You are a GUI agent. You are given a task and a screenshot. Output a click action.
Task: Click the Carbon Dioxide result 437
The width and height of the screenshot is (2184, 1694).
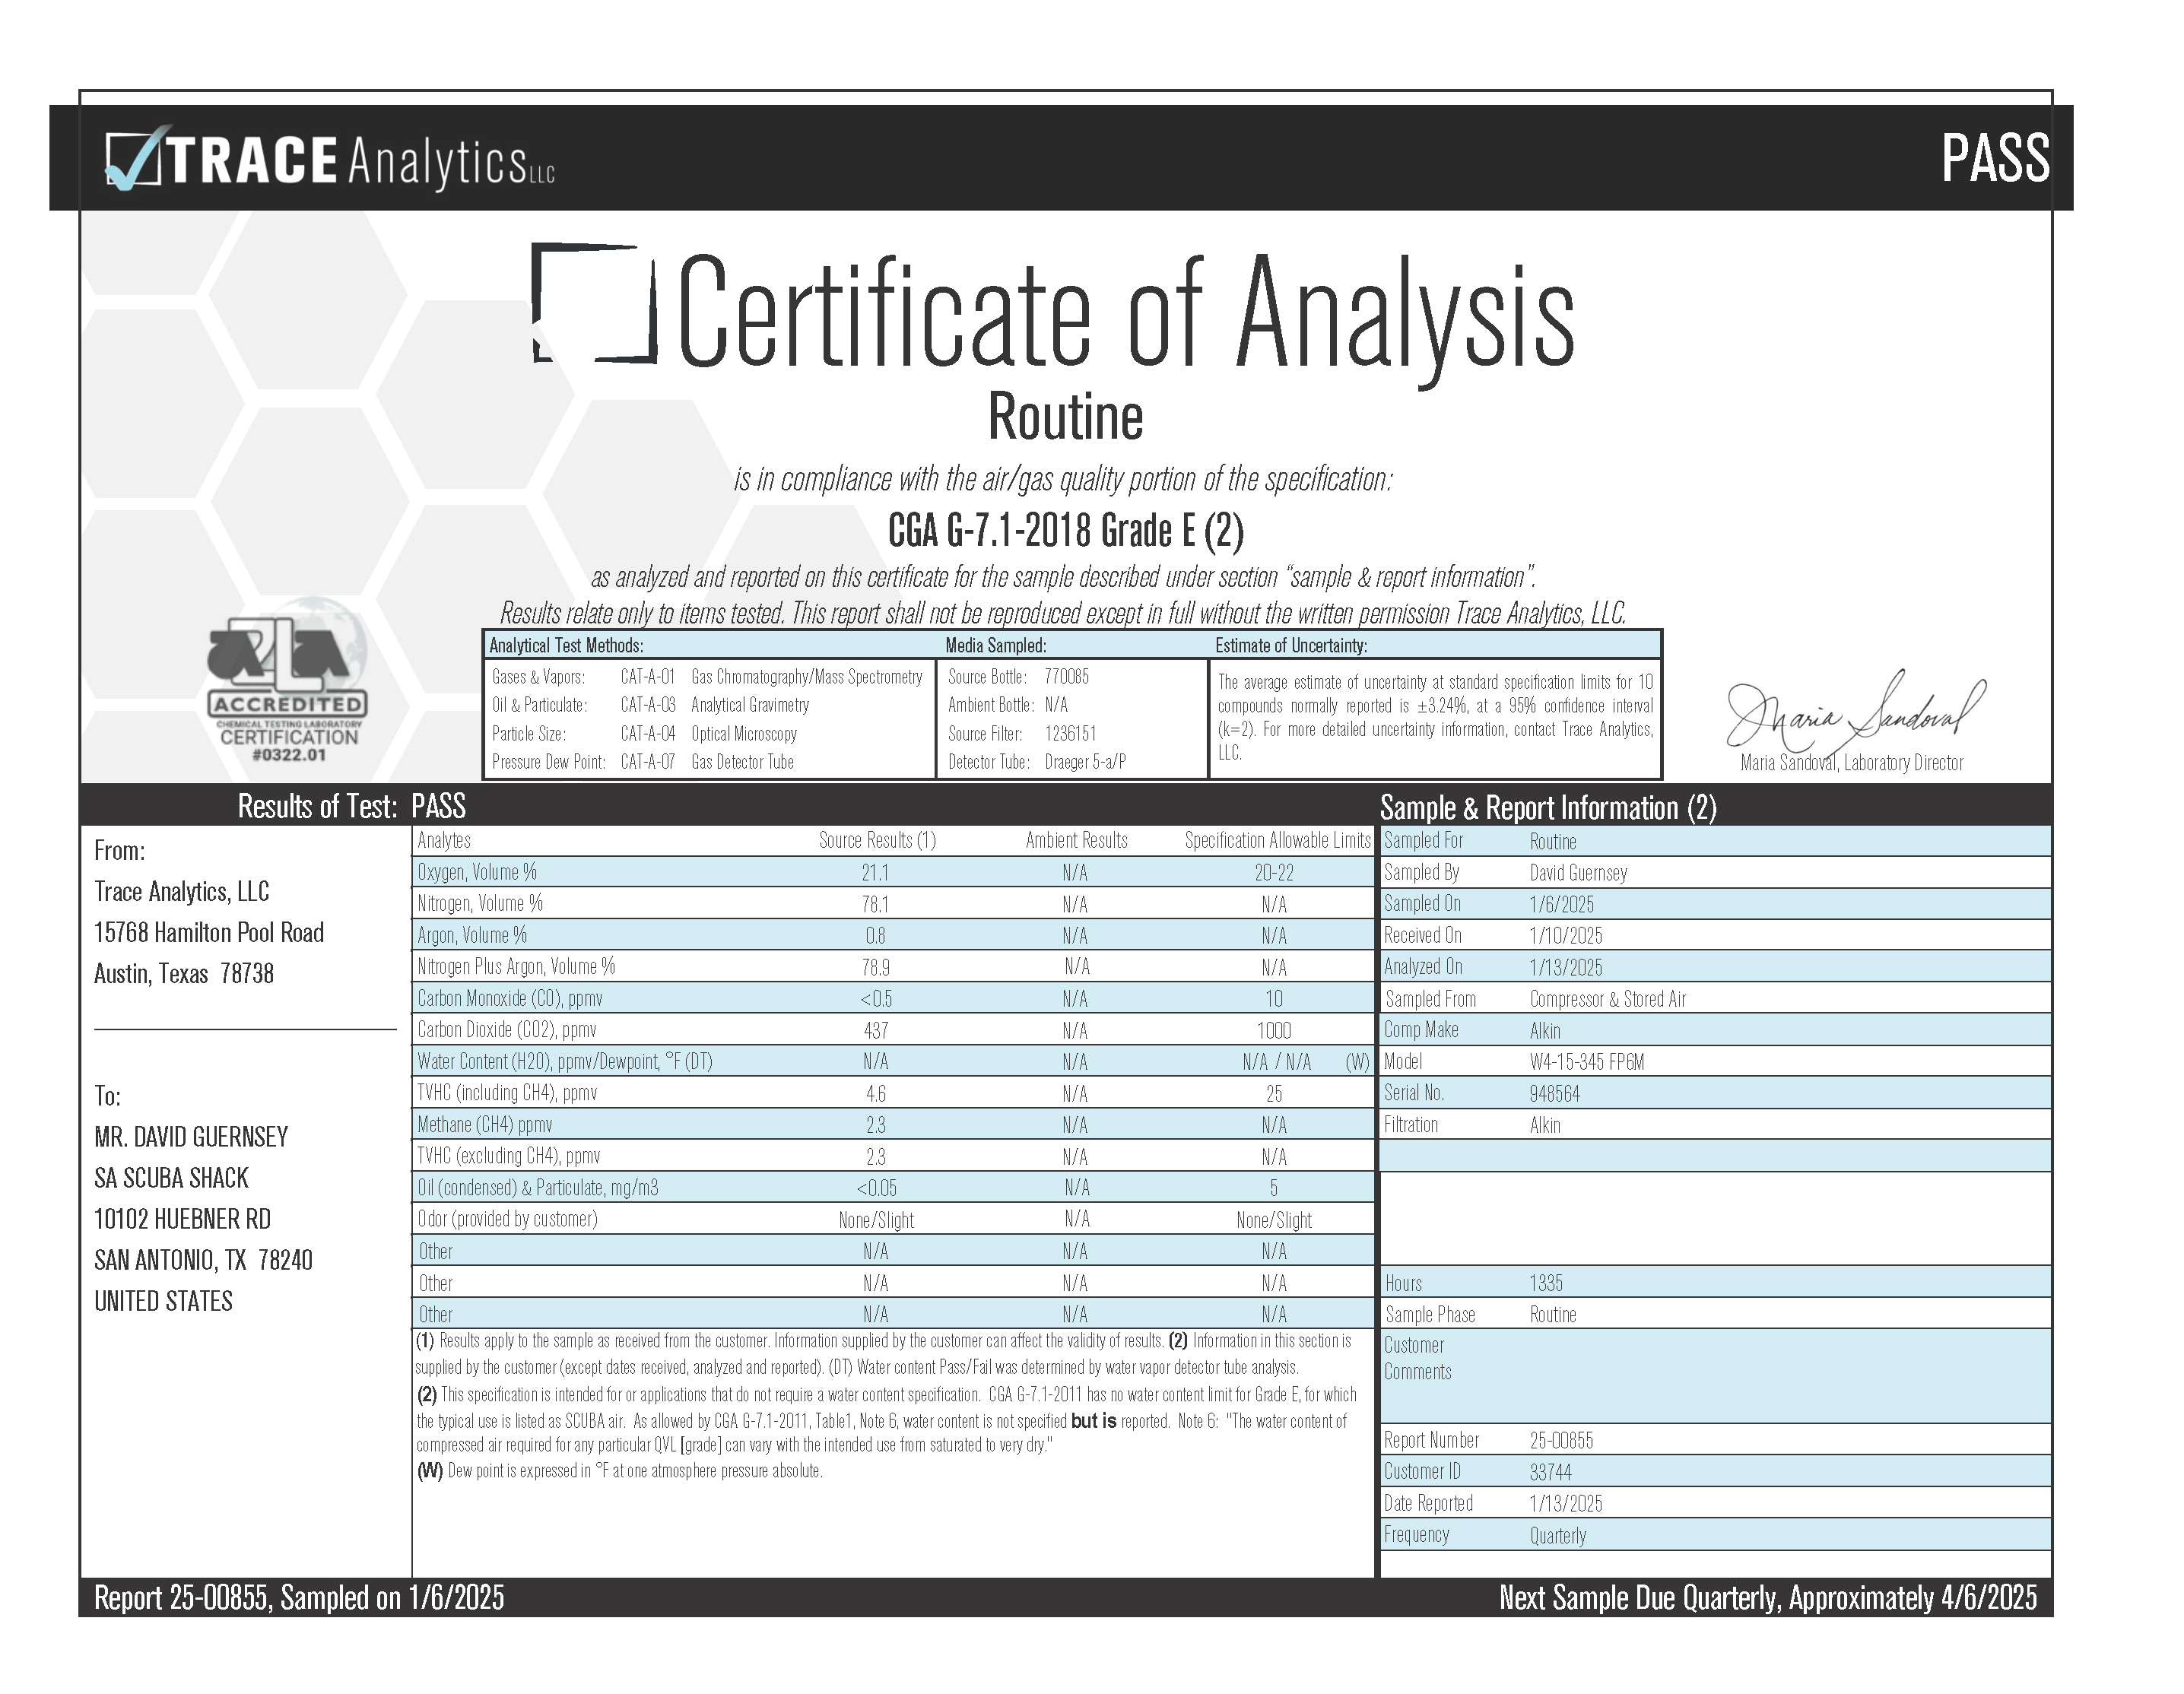click(x=875, y=1031)
